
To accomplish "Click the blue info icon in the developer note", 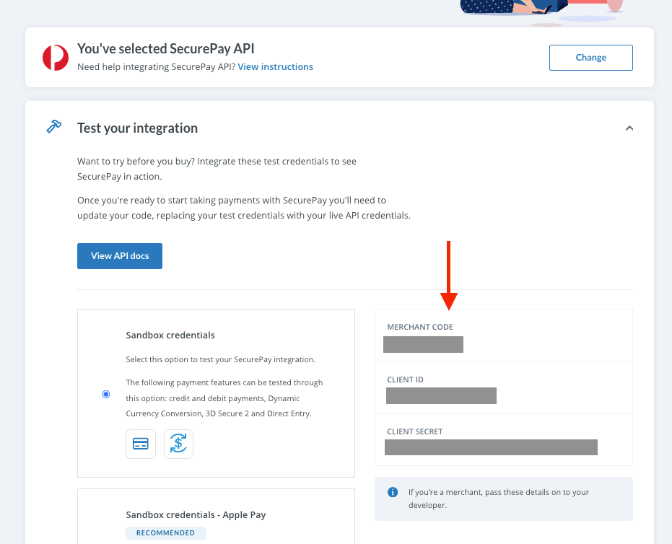I will (x=393, y=491).
